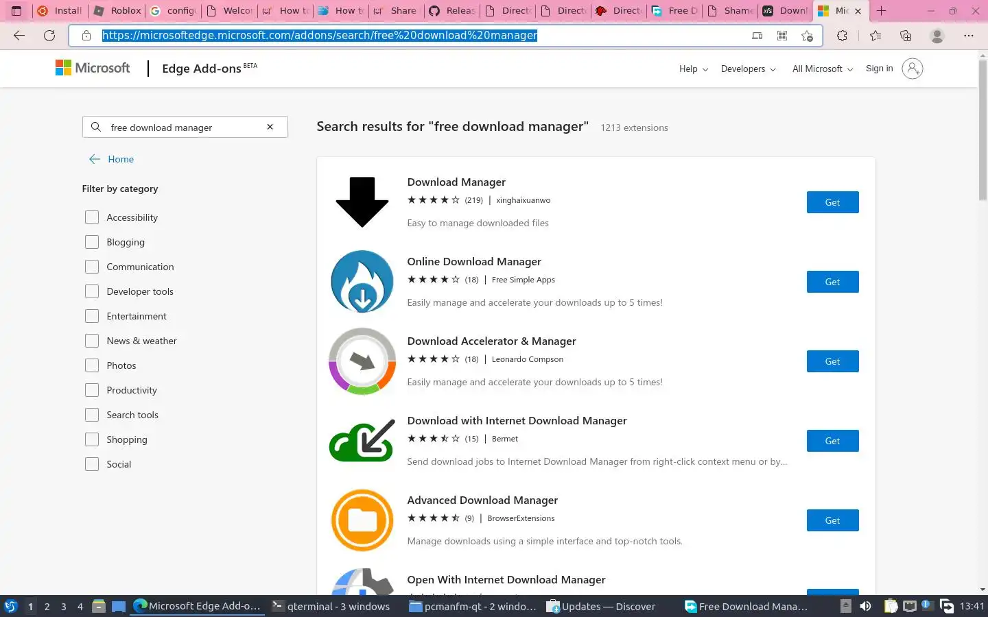This screenshot has width=988, height=617.
Task: Open the clipboard icon in system tray
Action: [891, 606]
